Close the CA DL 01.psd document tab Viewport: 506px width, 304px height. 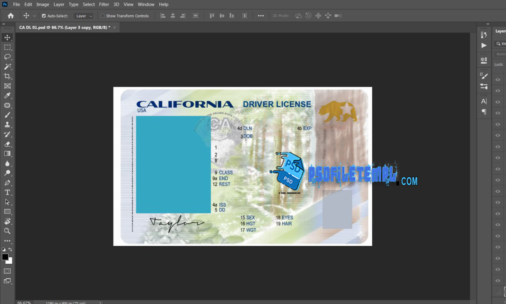(115, 27)
